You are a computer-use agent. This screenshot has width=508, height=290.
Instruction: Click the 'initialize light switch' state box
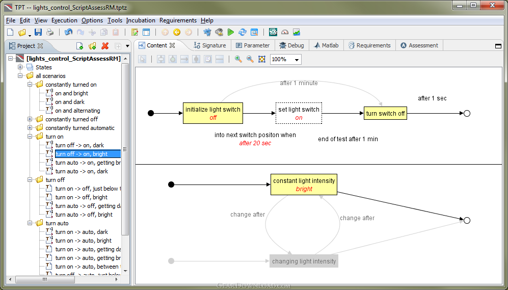213,113
